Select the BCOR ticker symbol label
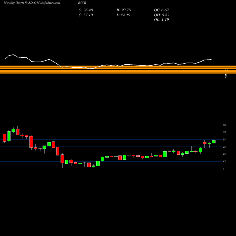This screenshot has height=236, width=236. [82, 3]
